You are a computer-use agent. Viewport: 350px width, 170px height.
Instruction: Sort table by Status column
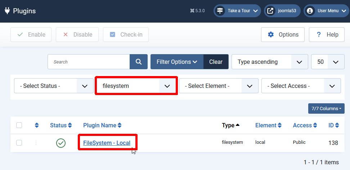(61, 125)
